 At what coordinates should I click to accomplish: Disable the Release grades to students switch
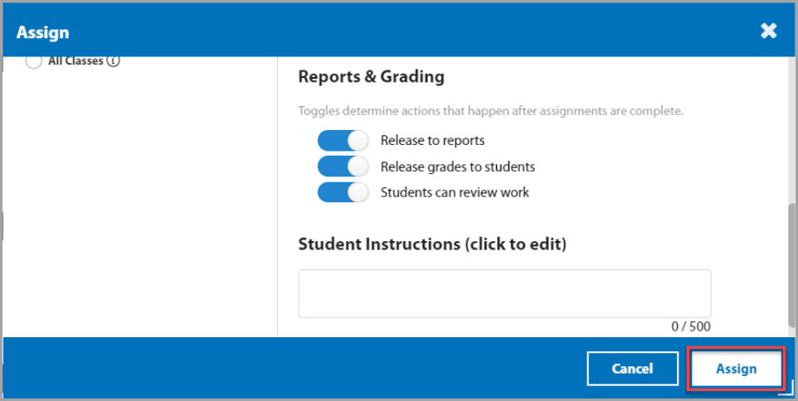pyautogui.click(x=343, y=167)
